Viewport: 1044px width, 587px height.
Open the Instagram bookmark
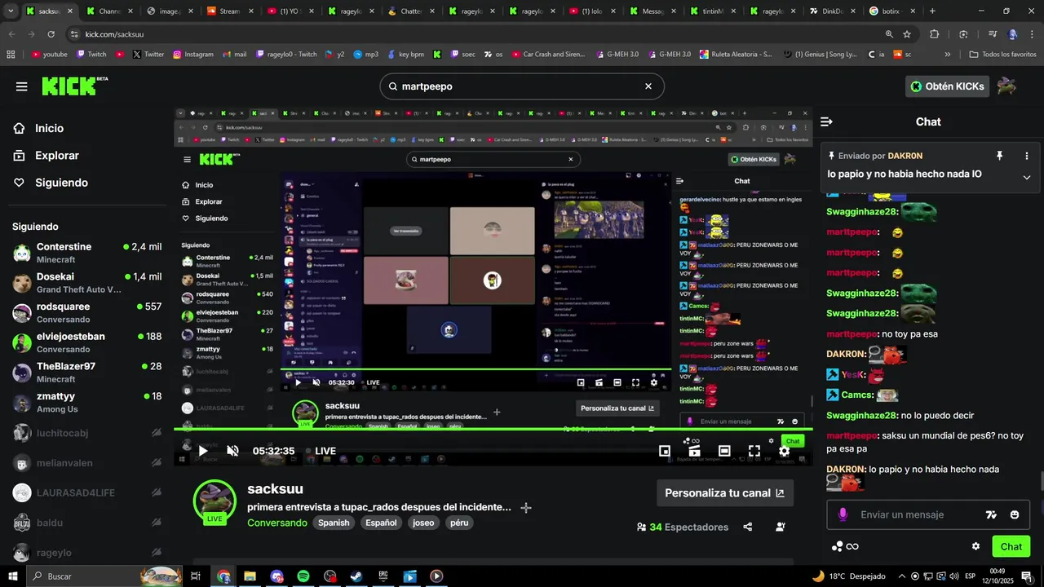pos(193,55)
